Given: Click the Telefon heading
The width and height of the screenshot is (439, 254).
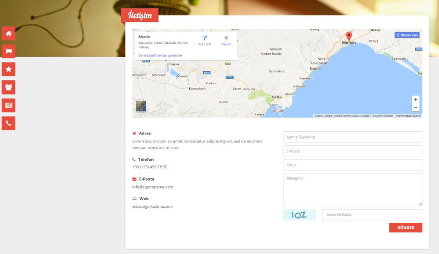Looking at the screenshot, I should [146, 160].
